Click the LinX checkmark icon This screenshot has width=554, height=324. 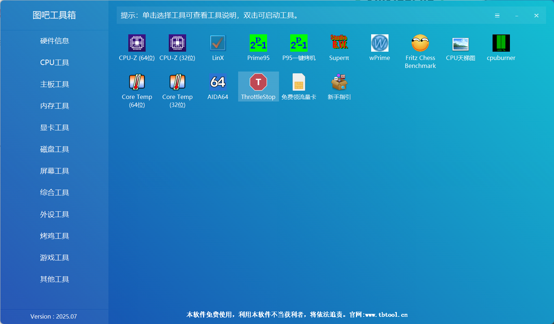point(218,43)
